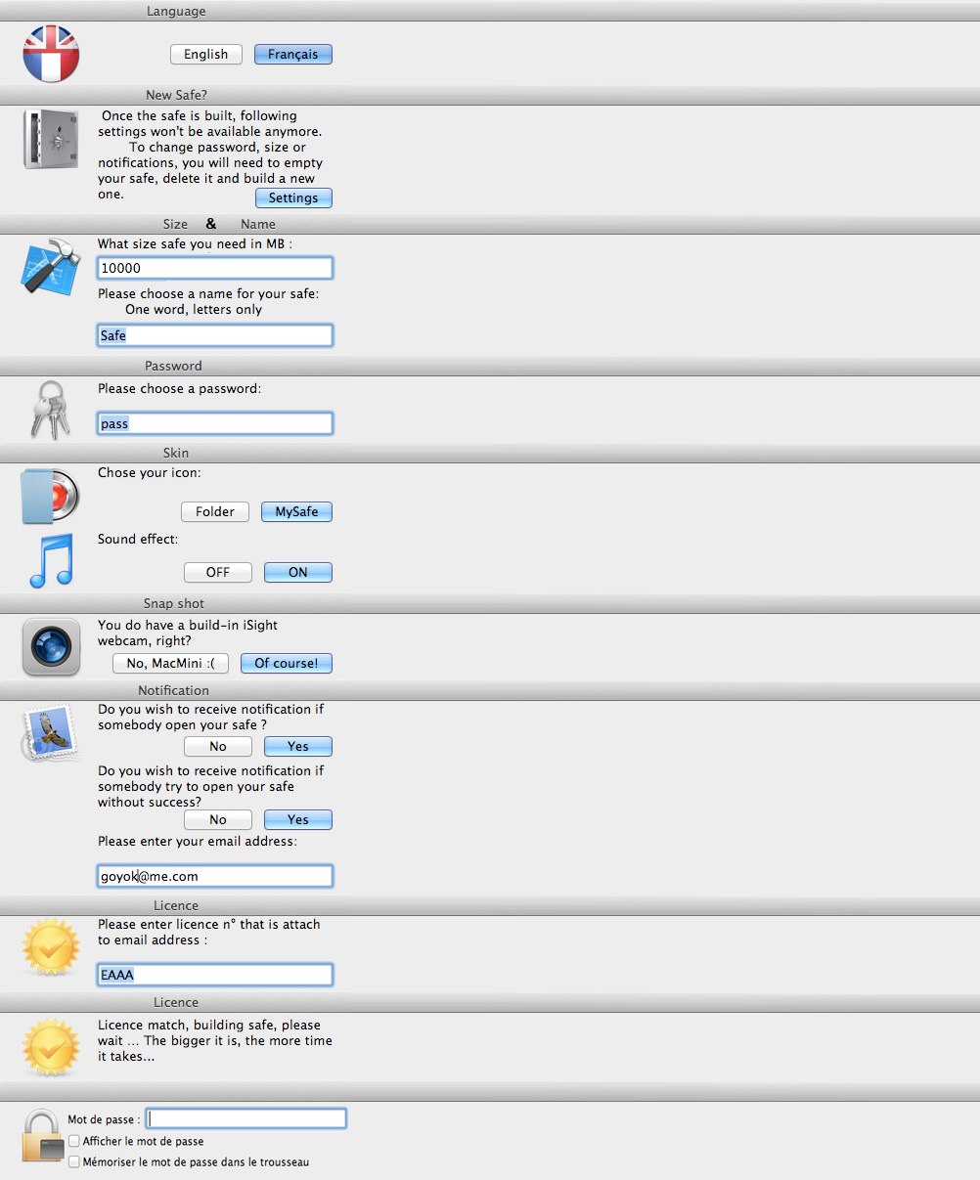
Task: Turn sound effect OFF
Action: tap(218, 573)
